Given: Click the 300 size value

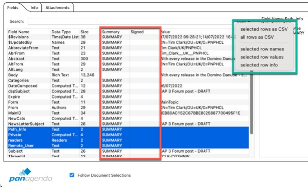Looking at the screenshot, I should (x=84, y=59).
